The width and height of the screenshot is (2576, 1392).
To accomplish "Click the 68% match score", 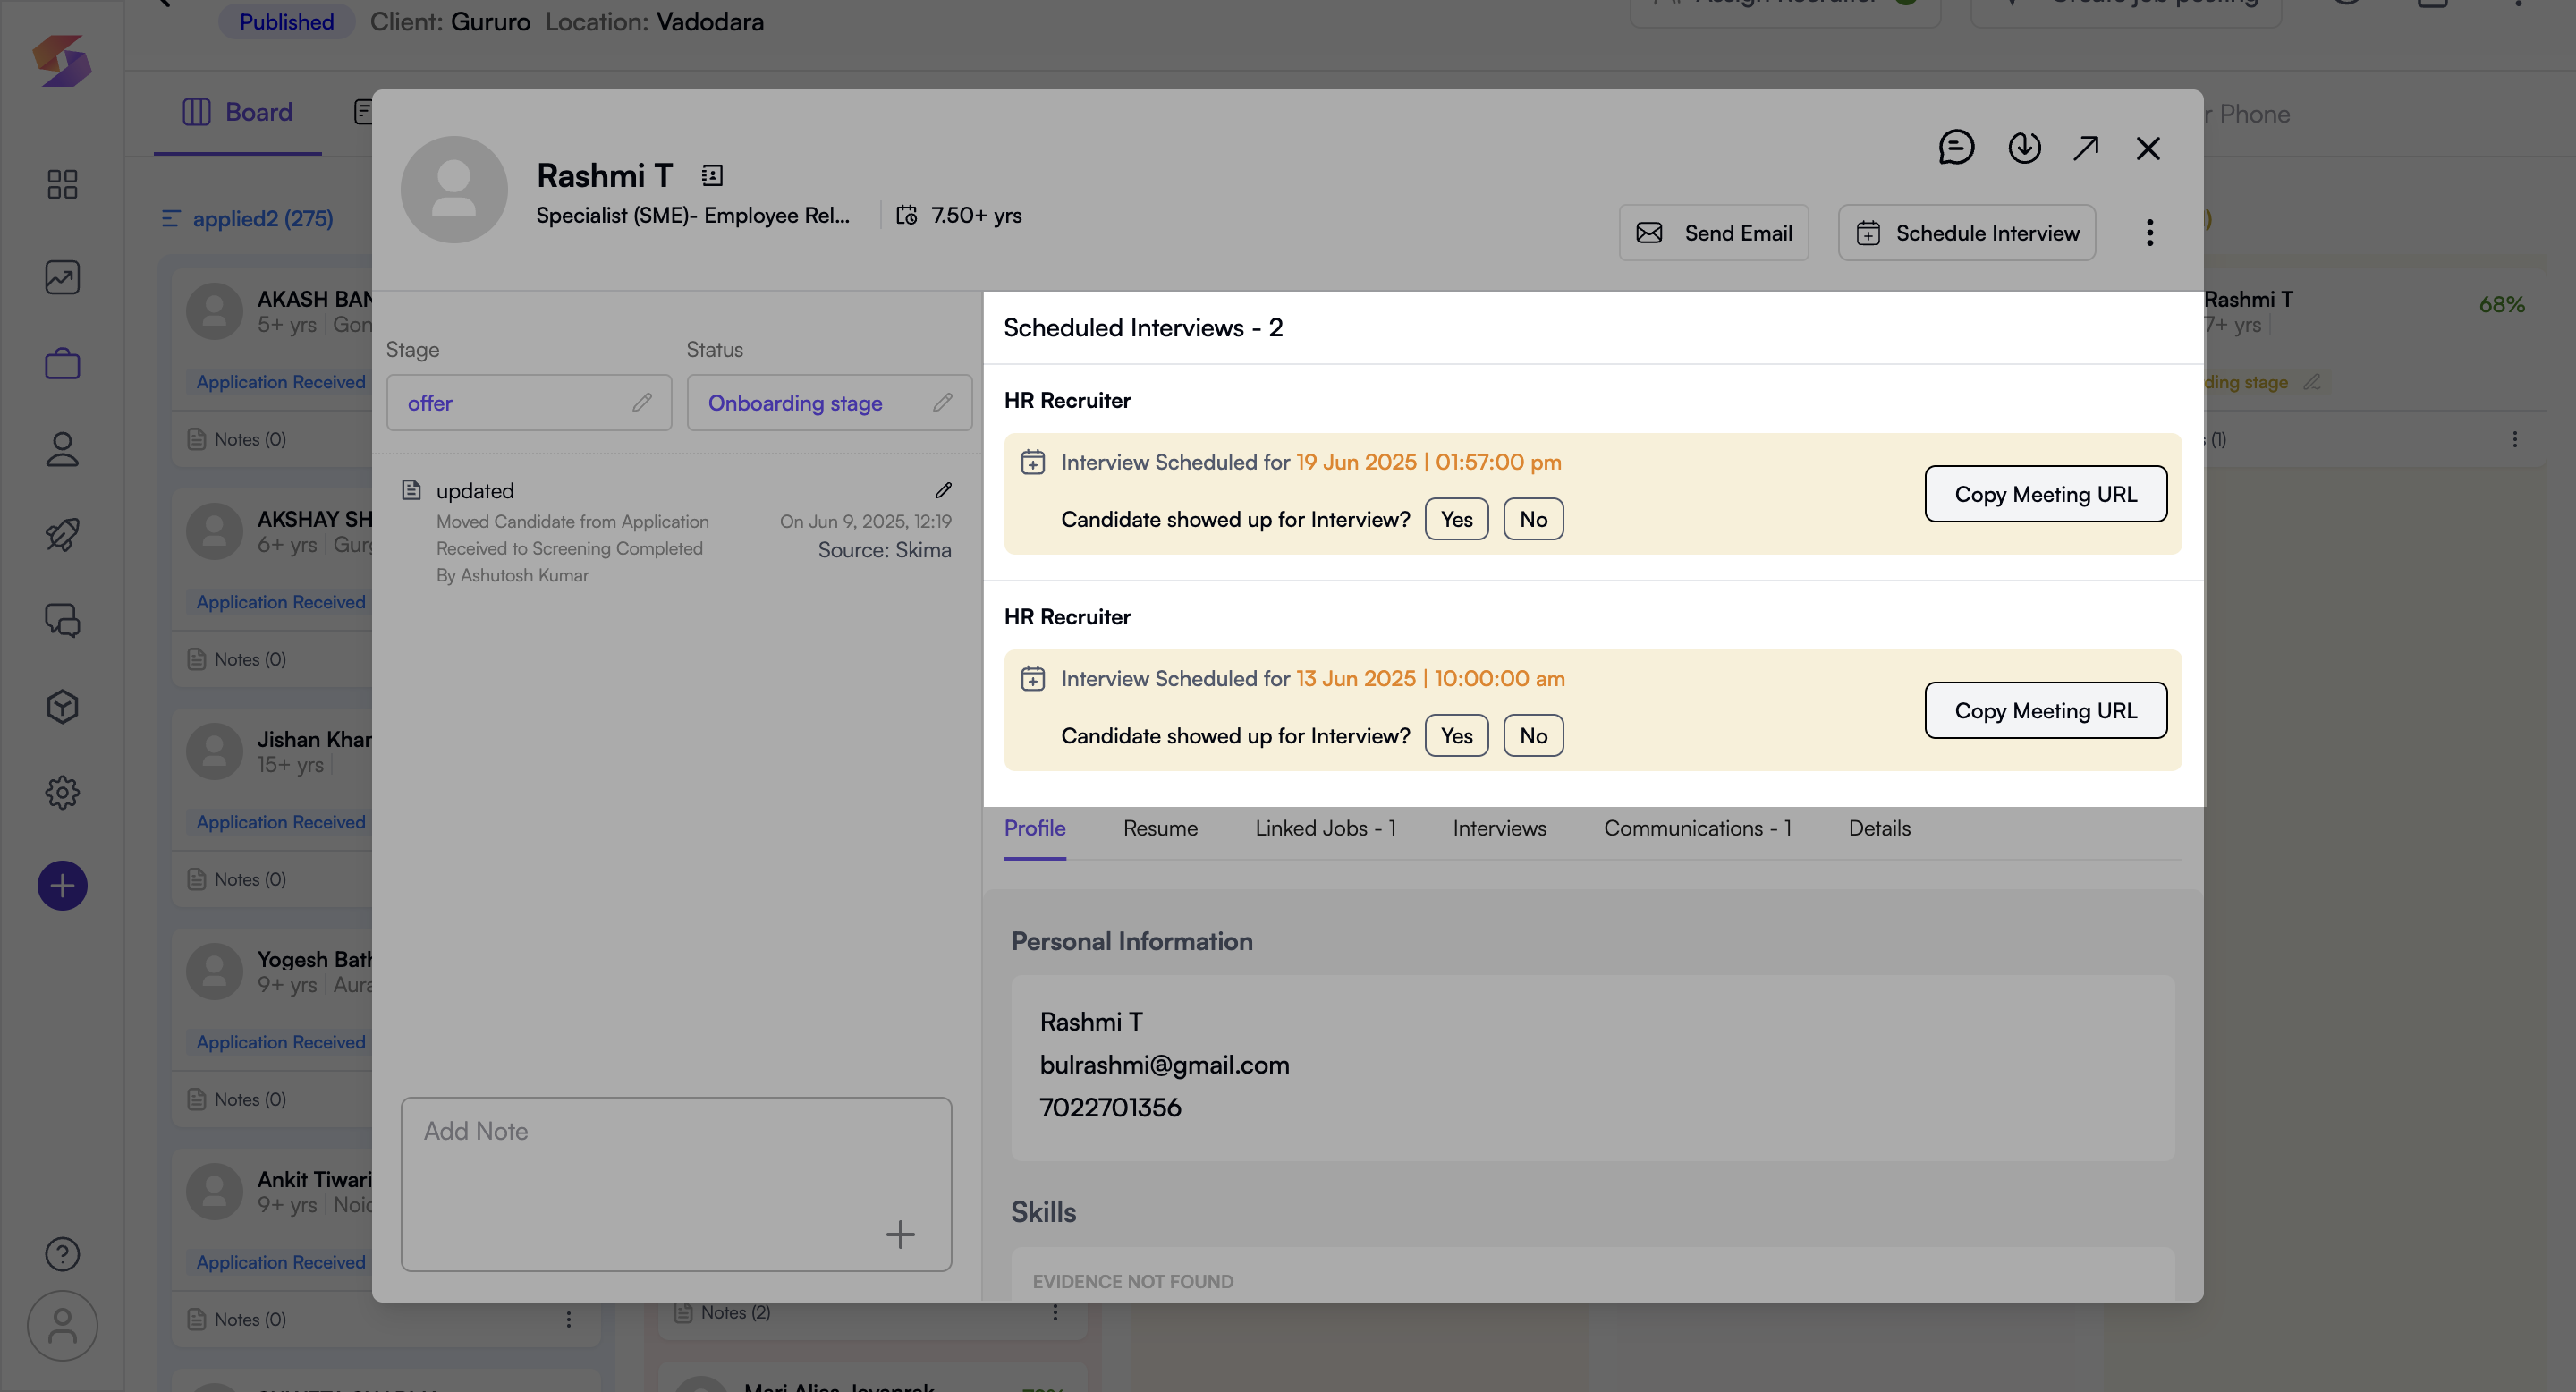I will [x=2501, y=305].
